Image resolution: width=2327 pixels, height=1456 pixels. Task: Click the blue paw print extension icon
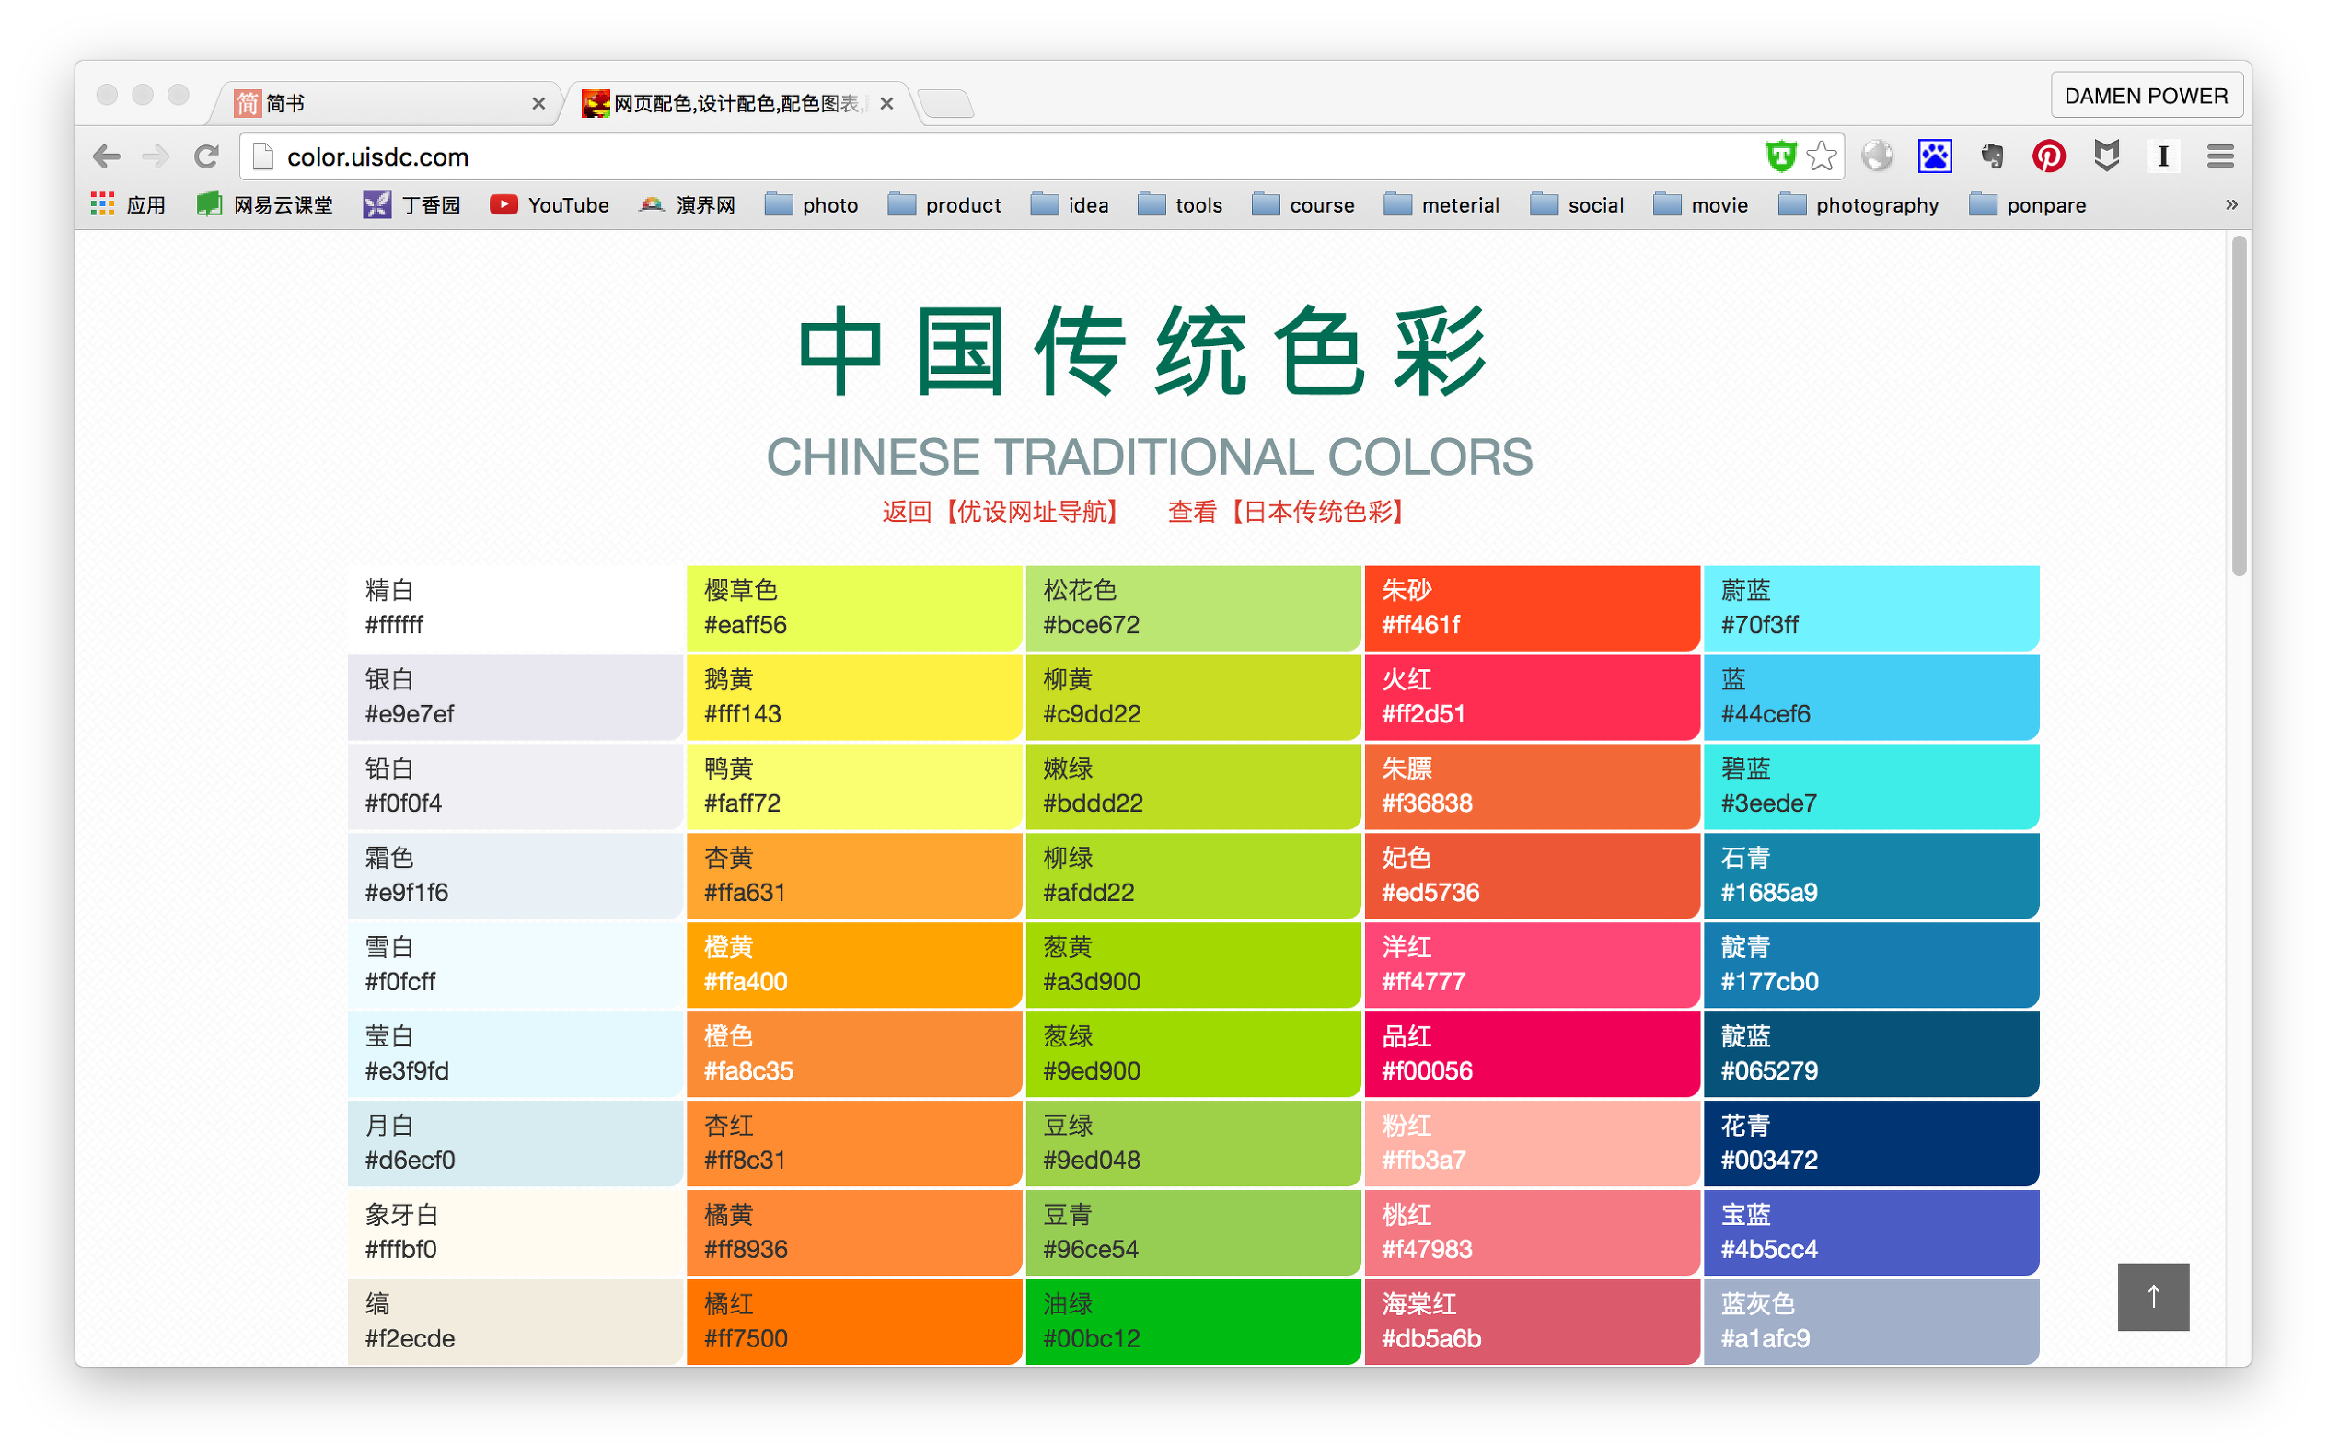(1934, 156)
